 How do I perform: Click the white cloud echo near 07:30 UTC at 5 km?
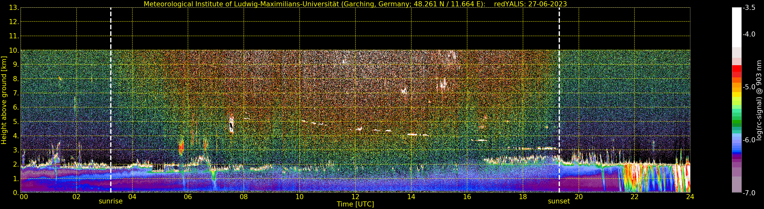(231, 125)
